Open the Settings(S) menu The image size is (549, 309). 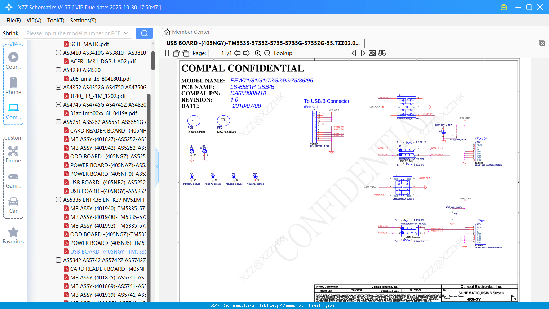coord(83,21)
